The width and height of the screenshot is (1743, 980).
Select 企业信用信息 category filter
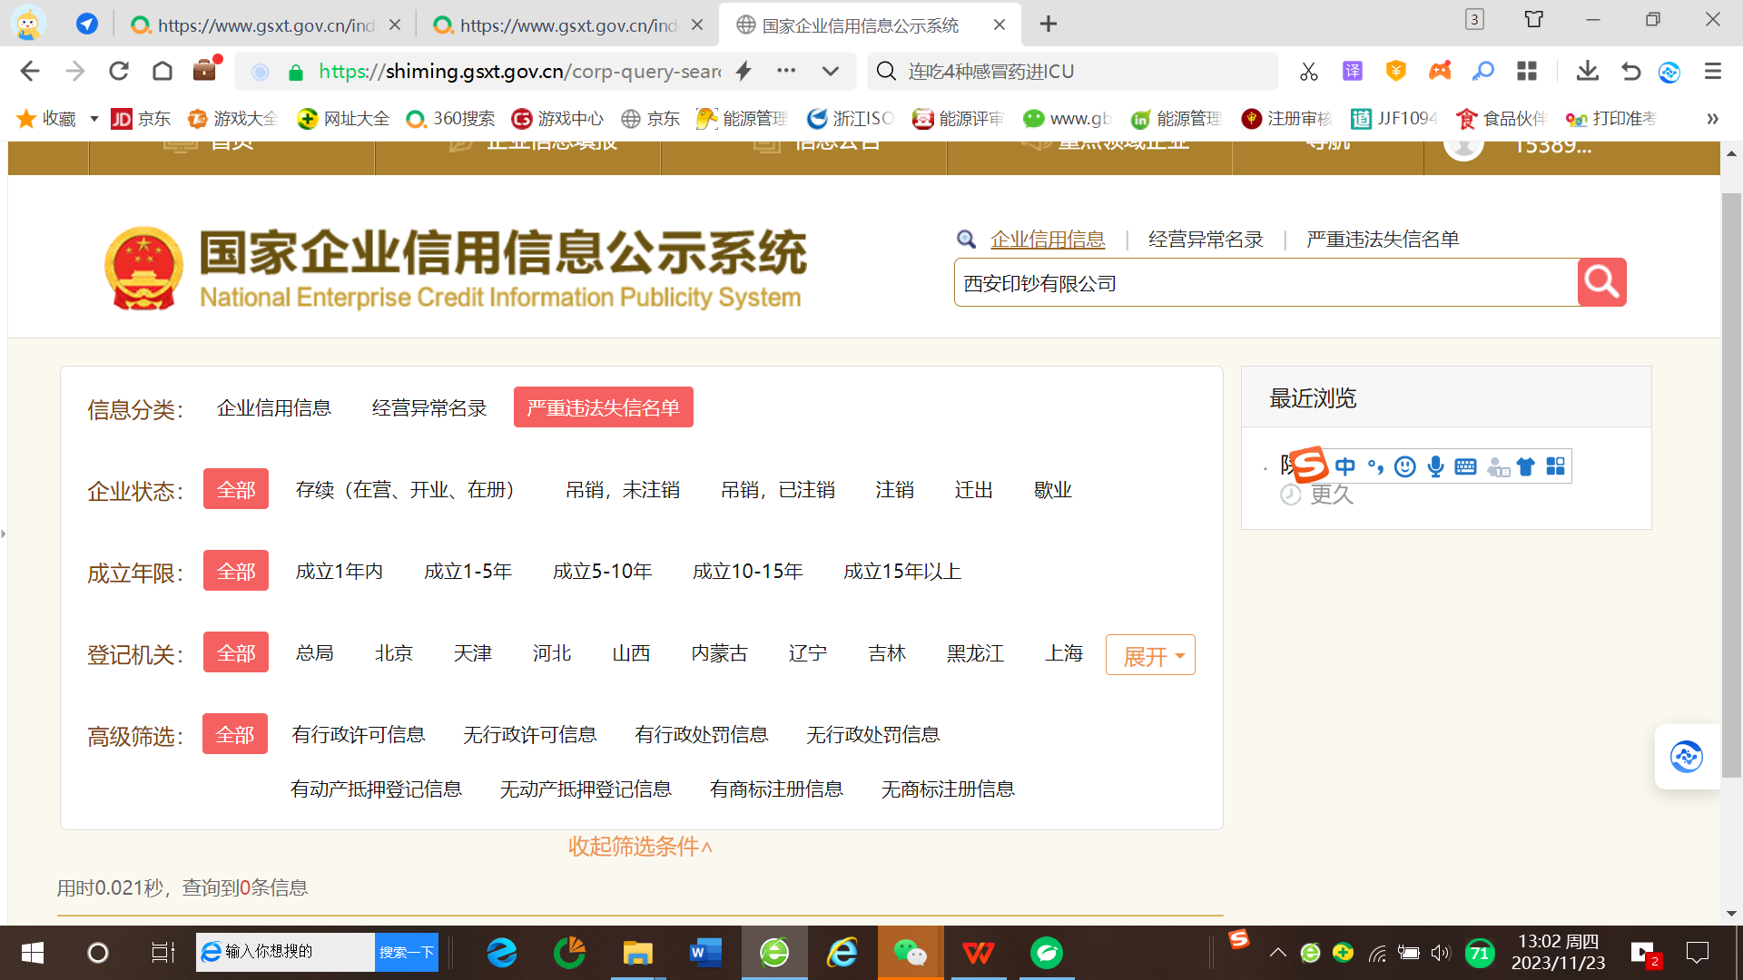click(x=273, y=407)
